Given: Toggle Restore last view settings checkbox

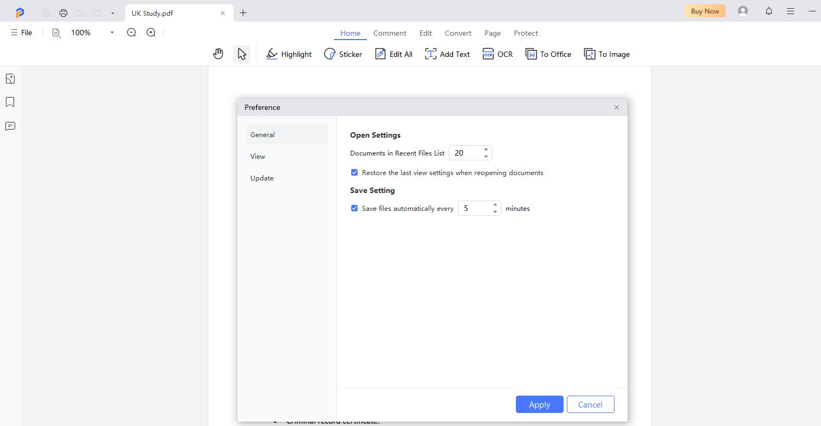Looking at the screenshot, I should pyautogui.click(x=354, y=172).
